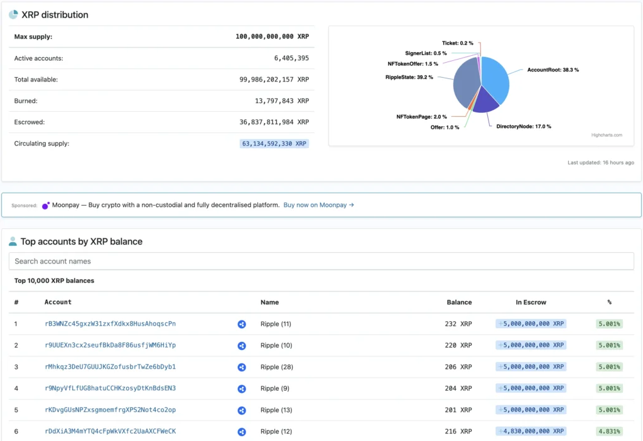This screenshot has width=643, height=441.
Task: Click the XRP badge icon next to Ripple (10)
Action: click(242, 345)
